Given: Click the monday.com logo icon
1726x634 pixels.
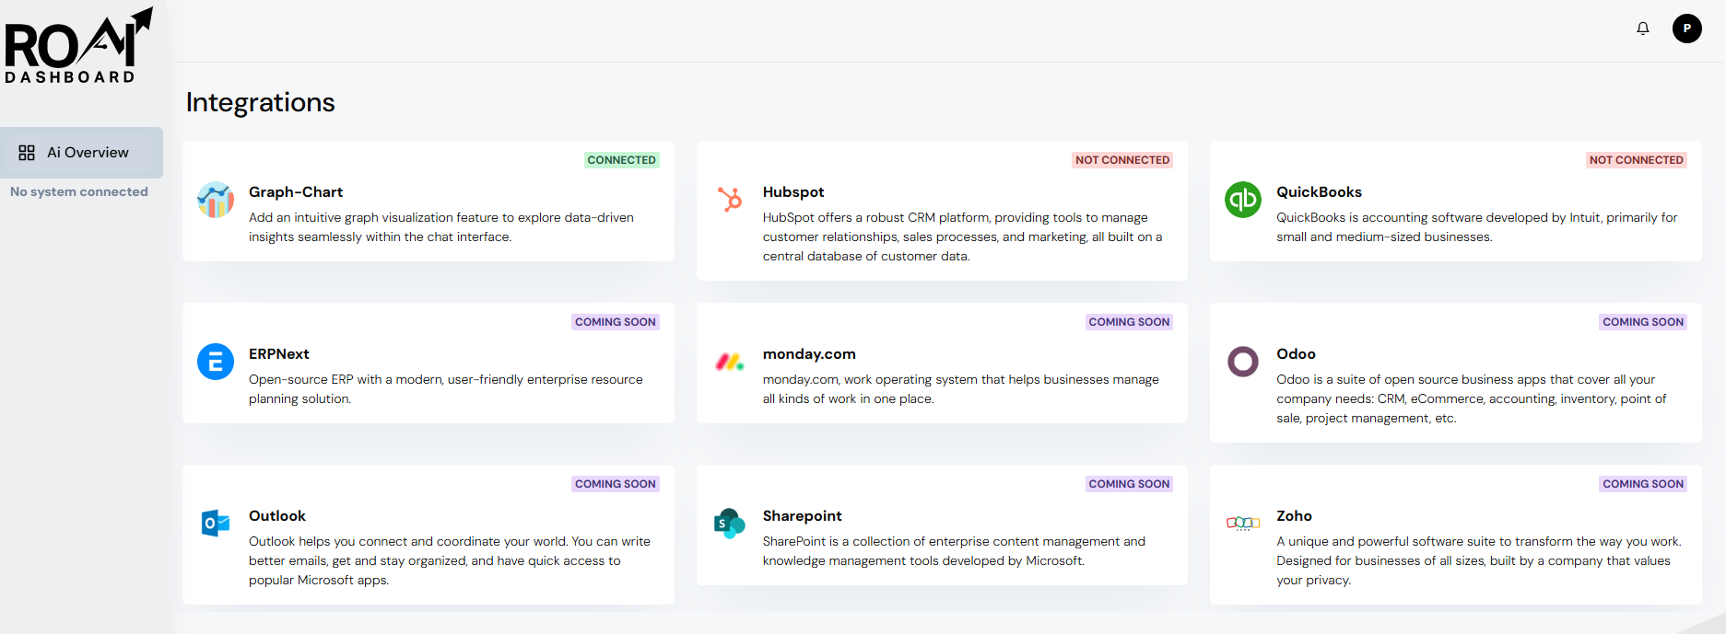Looking at the screenshot, I should [730, 362].
